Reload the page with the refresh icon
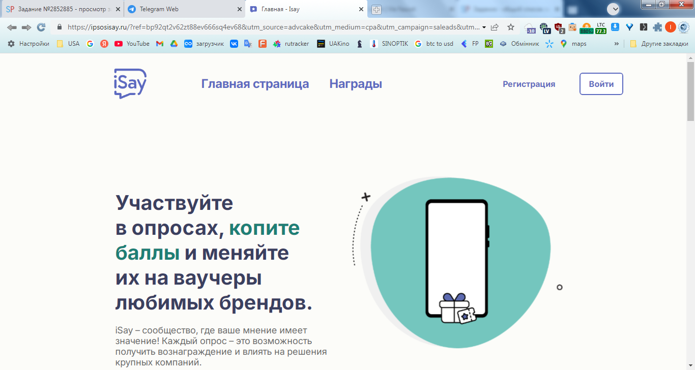 pos(41,27)
